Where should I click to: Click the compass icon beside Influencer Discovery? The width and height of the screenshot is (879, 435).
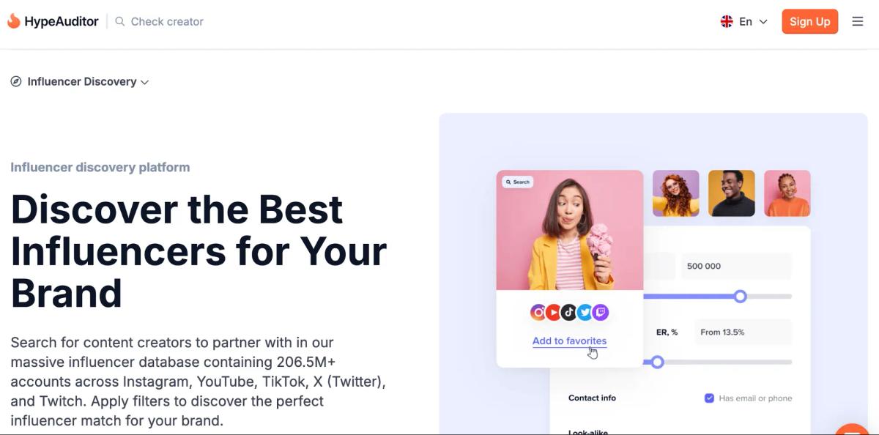(16, 81)
